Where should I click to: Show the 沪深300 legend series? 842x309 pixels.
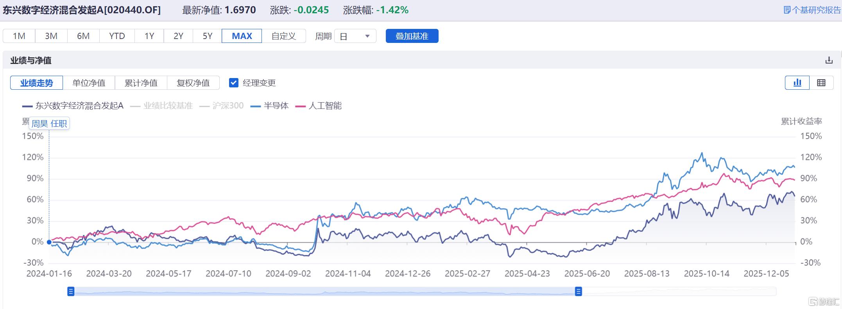(222, 106)
